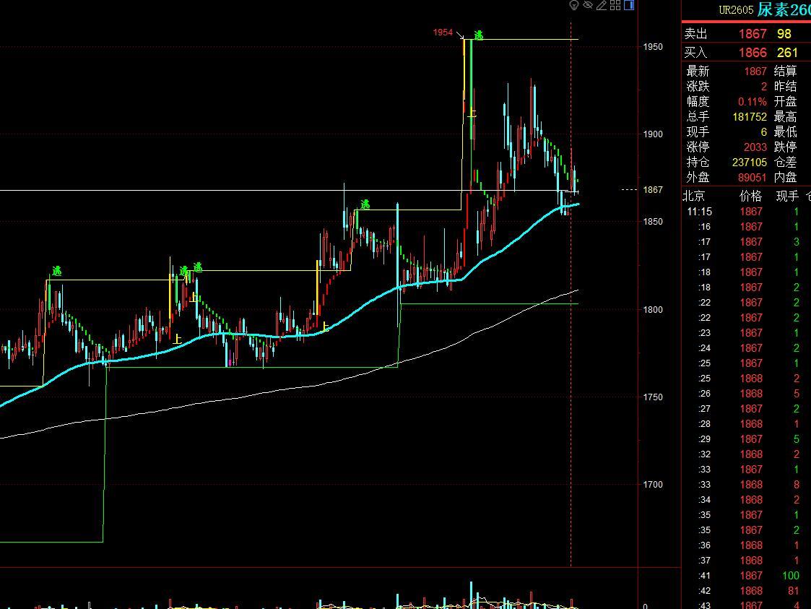
Task: Click the 内盘 label
Action: point(785,178)
